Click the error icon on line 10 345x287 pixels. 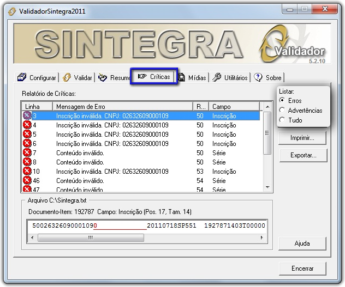27,171
